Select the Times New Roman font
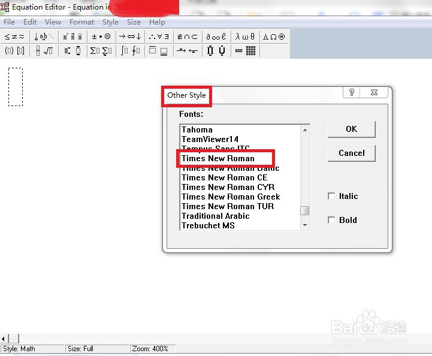 point(240,158)
